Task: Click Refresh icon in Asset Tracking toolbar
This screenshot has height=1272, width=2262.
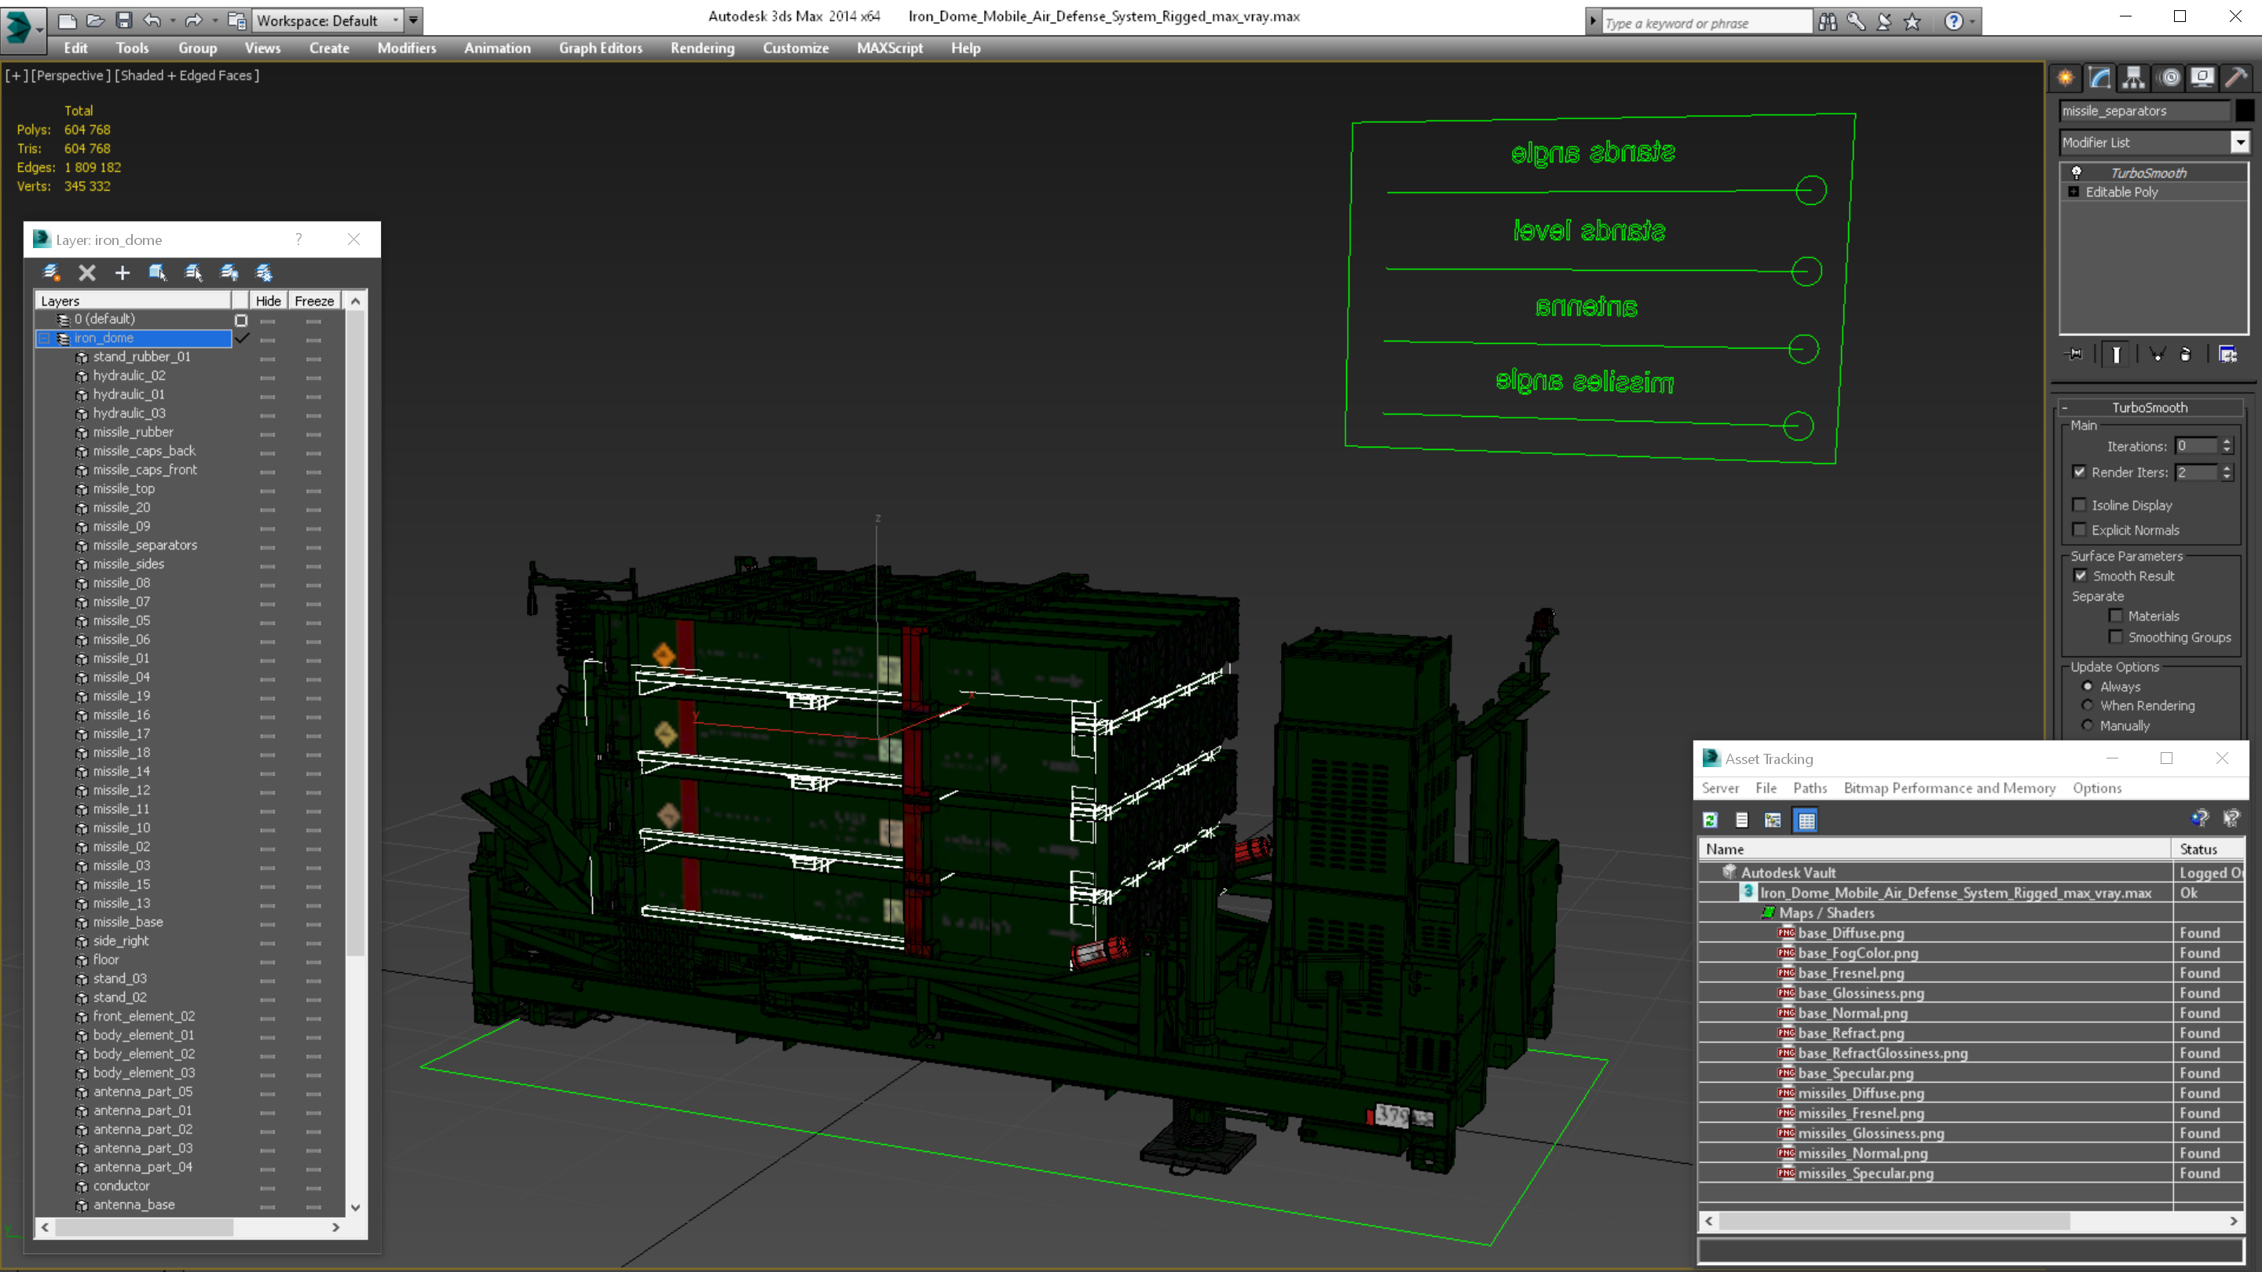Action: coord(1710,820)
